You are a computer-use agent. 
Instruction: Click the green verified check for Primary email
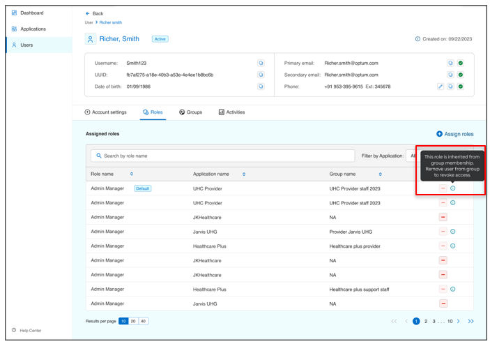point(460,63)
